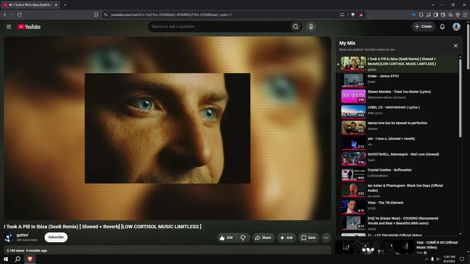The height and width of the screenshot is (264, 470).
Task: Open the browser main menu
Action: tap(465, 15)
